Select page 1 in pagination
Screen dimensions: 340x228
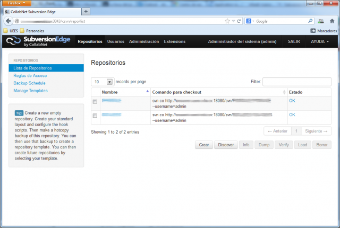(x=296, y=131)
